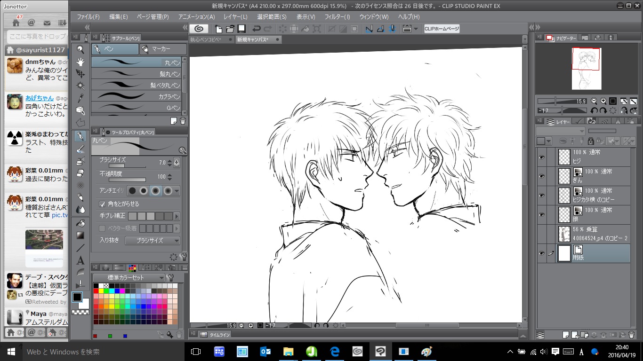Click the open file icon
The width and height of the screenshot is (643, 361).
point(230,29)
